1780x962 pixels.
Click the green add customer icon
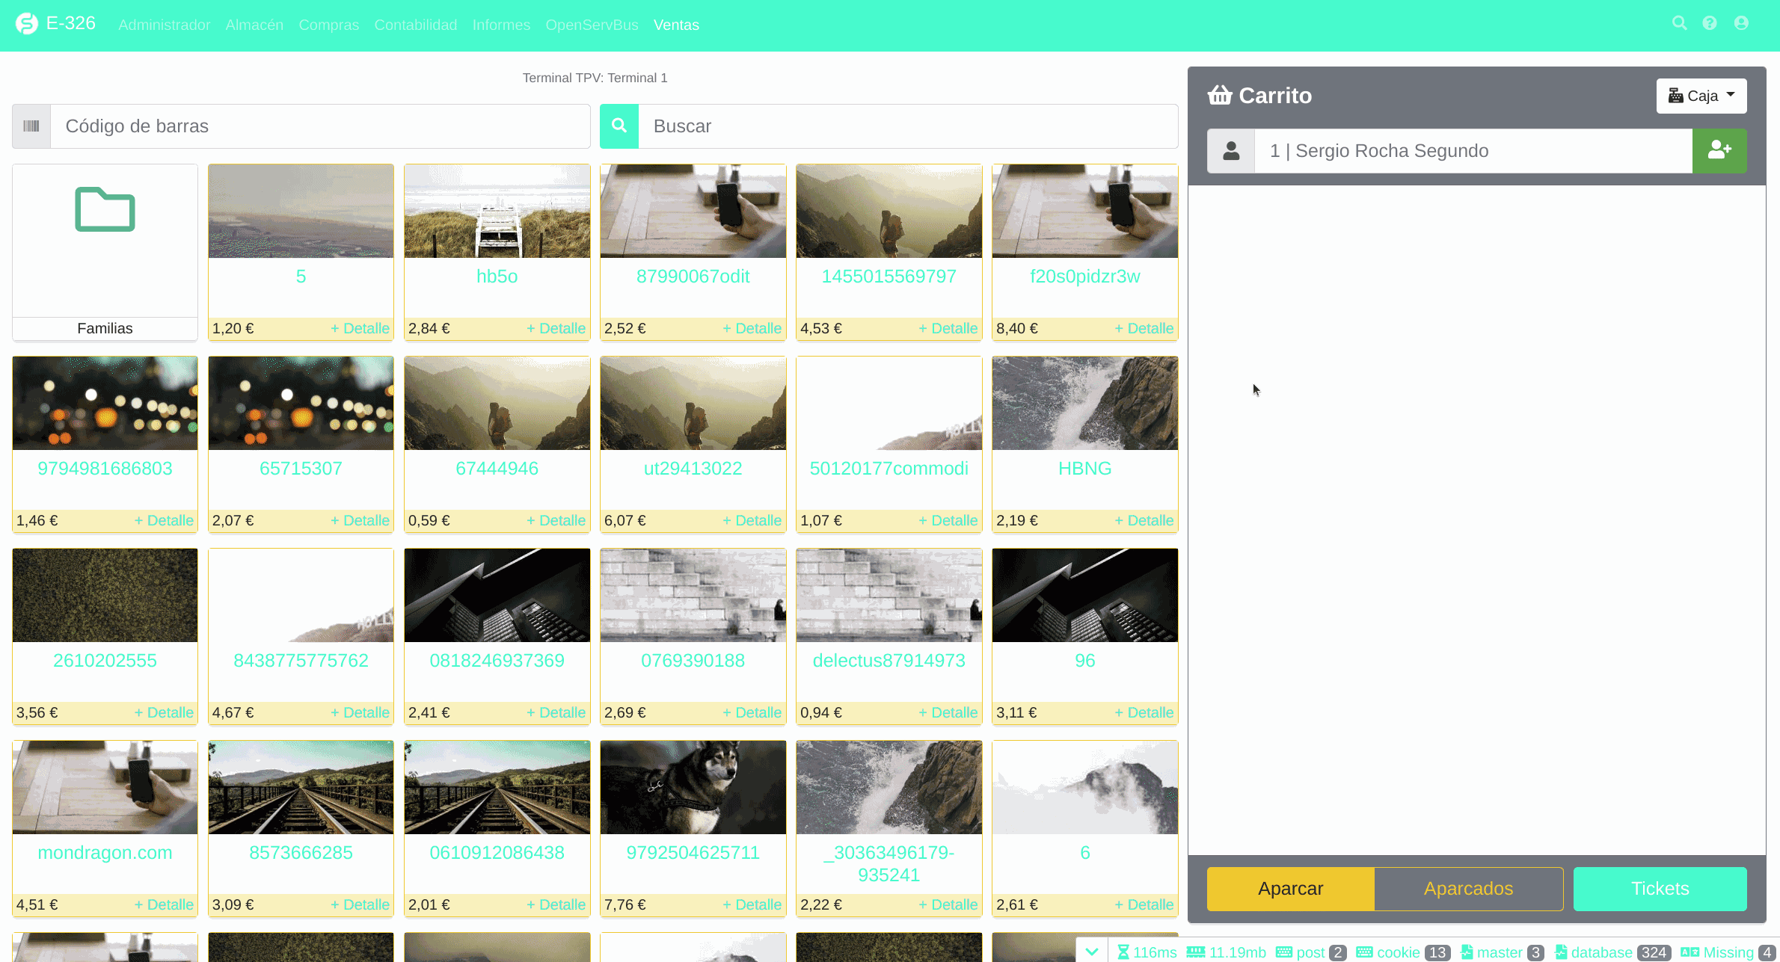coord(1719,151)
